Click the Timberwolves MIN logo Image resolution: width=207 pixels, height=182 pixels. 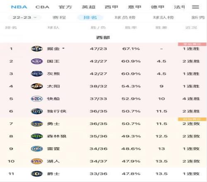[37, 136]
